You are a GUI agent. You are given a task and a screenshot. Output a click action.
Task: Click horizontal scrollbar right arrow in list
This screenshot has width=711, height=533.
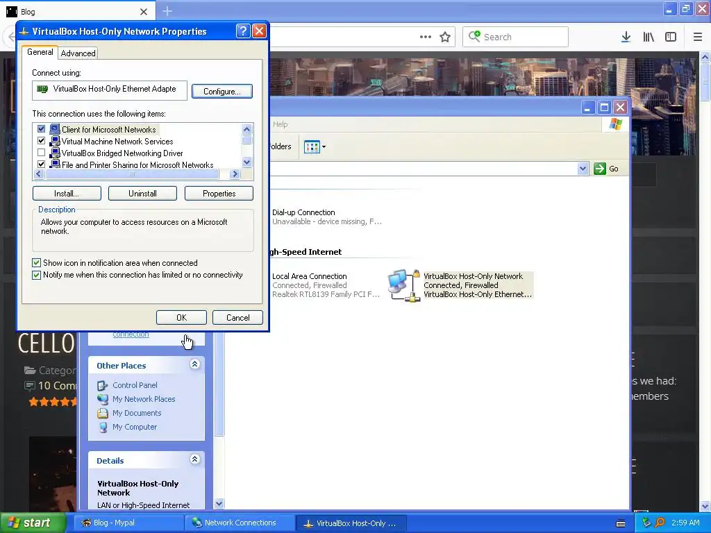[x=235, y=174]
